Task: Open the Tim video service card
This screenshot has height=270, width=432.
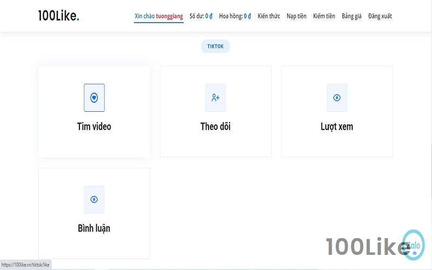Action: click(x=94, y=112)
